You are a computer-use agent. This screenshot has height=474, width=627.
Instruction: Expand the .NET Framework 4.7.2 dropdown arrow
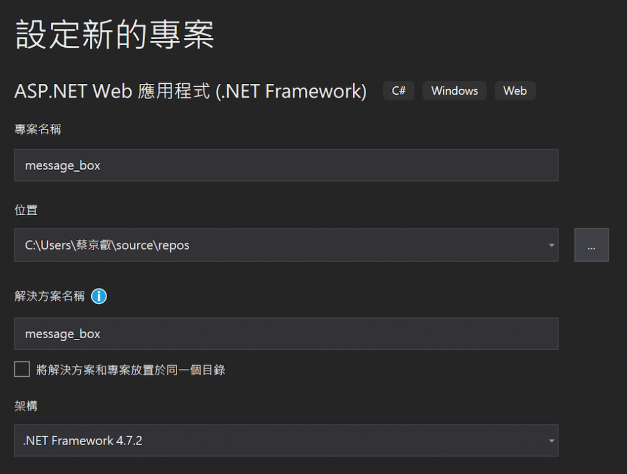pyautogui.click(x=552, y=441)
